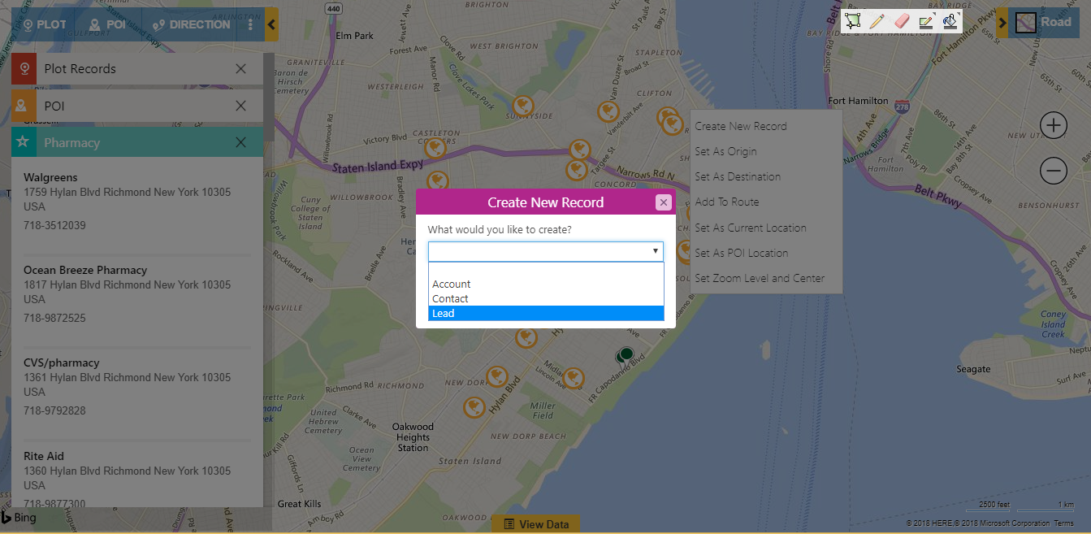
Task: Close the Pharmacy panel
Action: [x=240, y=142]
